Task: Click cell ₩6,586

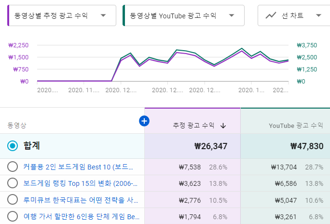Action: pyautogui.click(x=286, y=183)
